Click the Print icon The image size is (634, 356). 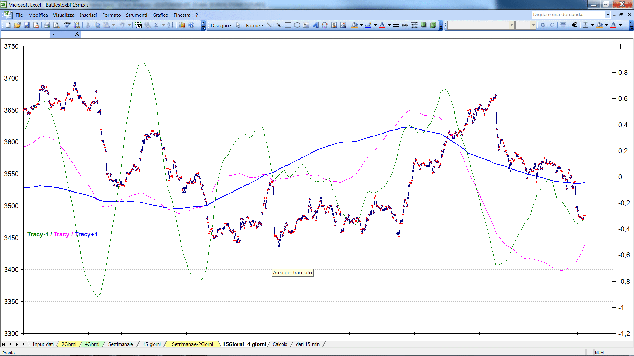click(x=47, y=25)
